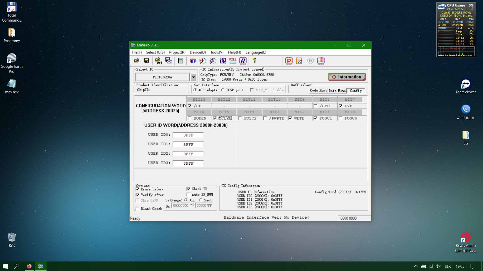Open project with the prj folder icon
Viewport: 483px width, 271px height.
click(158, 60)
